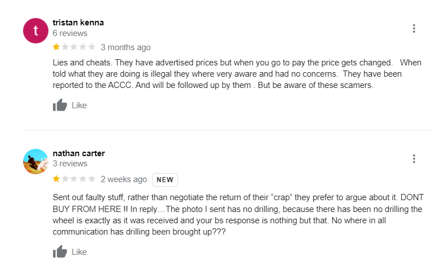
Task: Open nathan carter's profile photo
Action: click(x=35, y=161)
